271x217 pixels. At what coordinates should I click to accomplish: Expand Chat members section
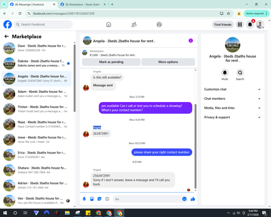coord(233,99)
